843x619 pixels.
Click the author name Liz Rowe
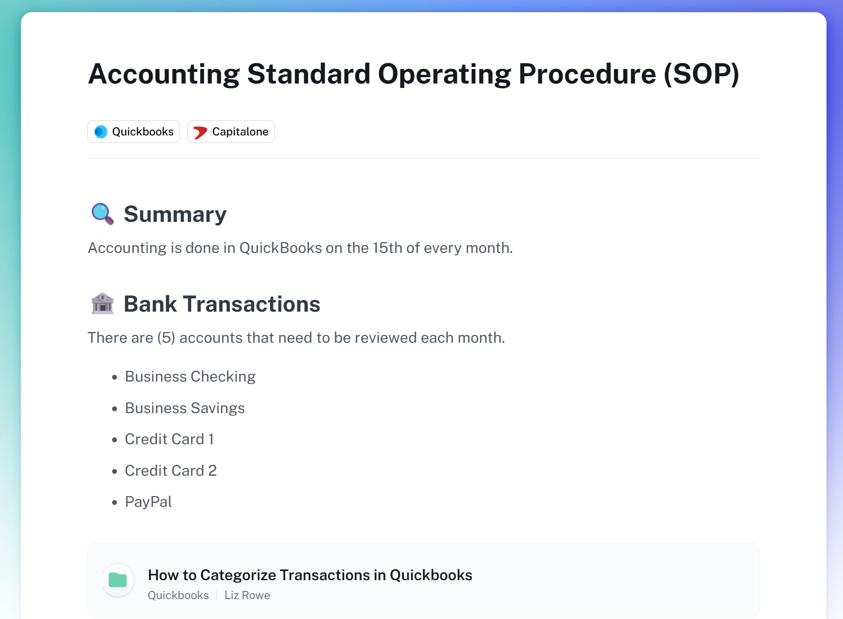click(x=247, y=595)
